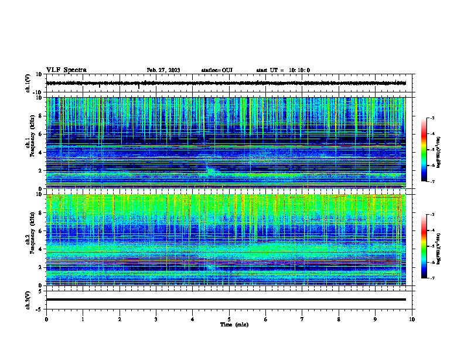Image resolution: width=464 pixels, height=358 pixels.
Task: Click the time axis tick label '2'
Action: 120,319
